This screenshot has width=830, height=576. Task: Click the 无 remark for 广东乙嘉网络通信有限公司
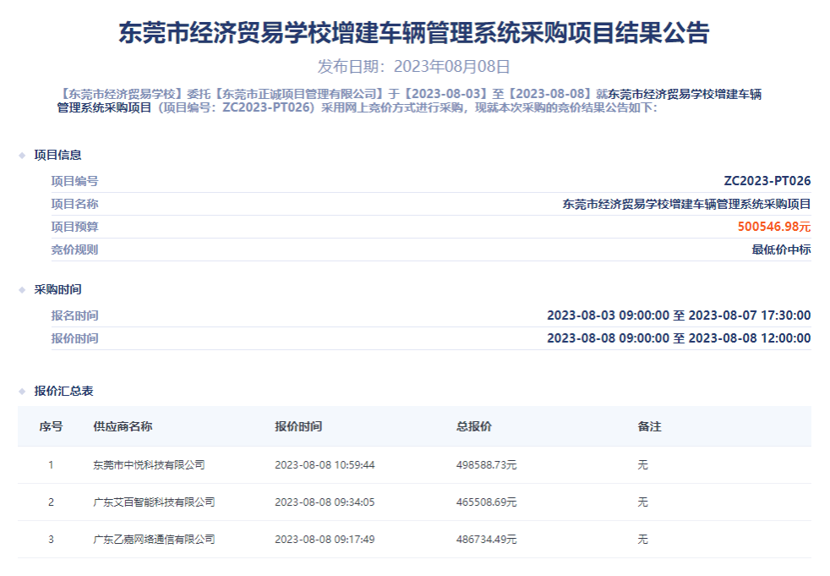[642, 540]
